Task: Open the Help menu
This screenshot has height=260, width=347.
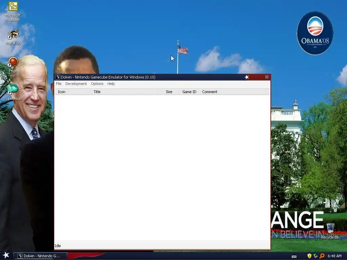Action: point(111,84)
